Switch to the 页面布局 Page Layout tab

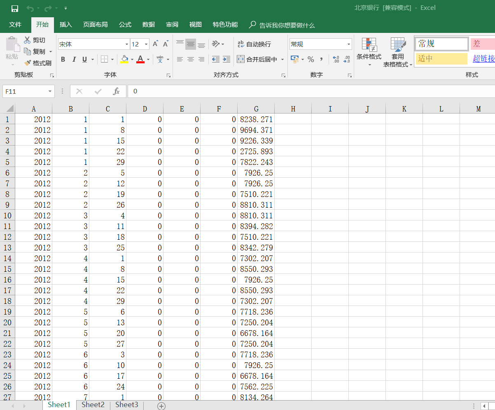coord(95,25)
